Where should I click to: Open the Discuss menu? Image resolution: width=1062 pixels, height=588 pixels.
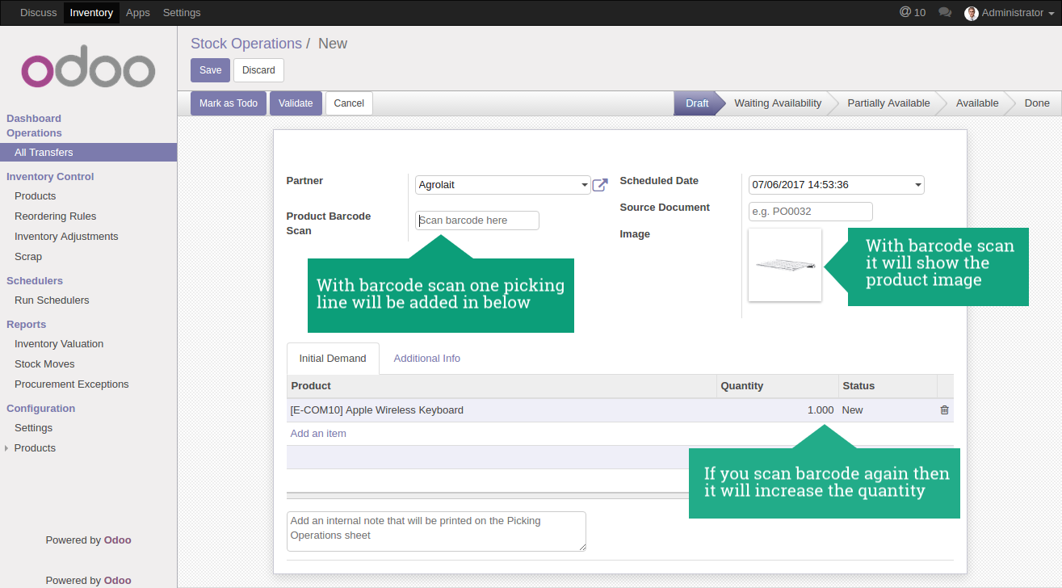point(39,12)
